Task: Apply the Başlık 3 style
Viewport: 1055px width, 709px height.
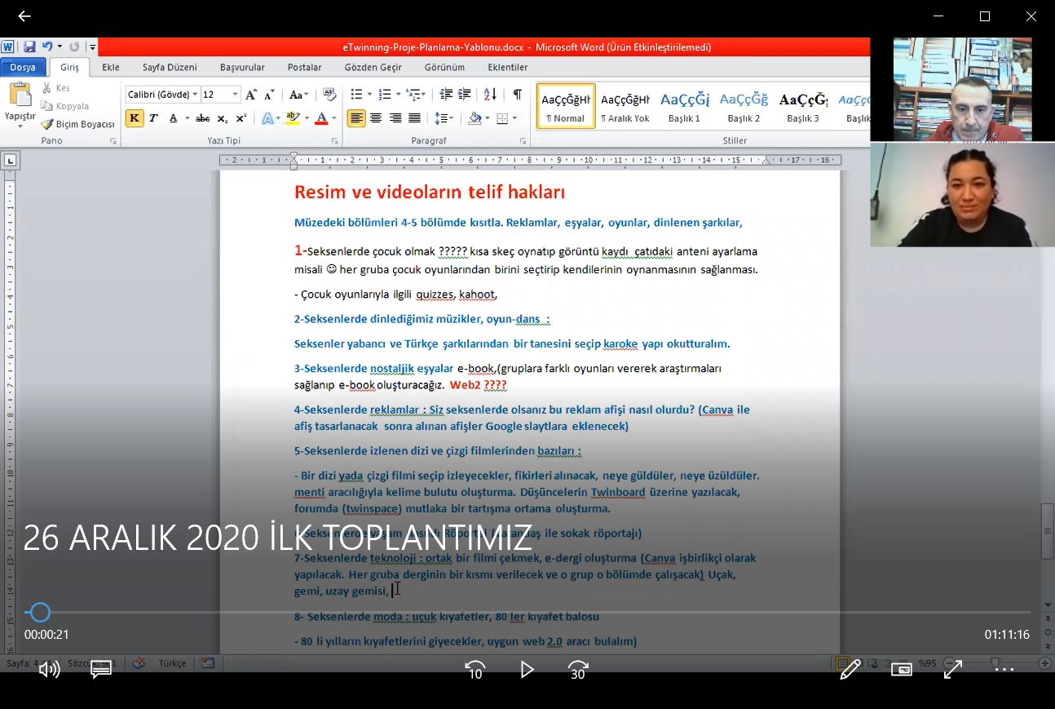Action: [x=803, y=106]
